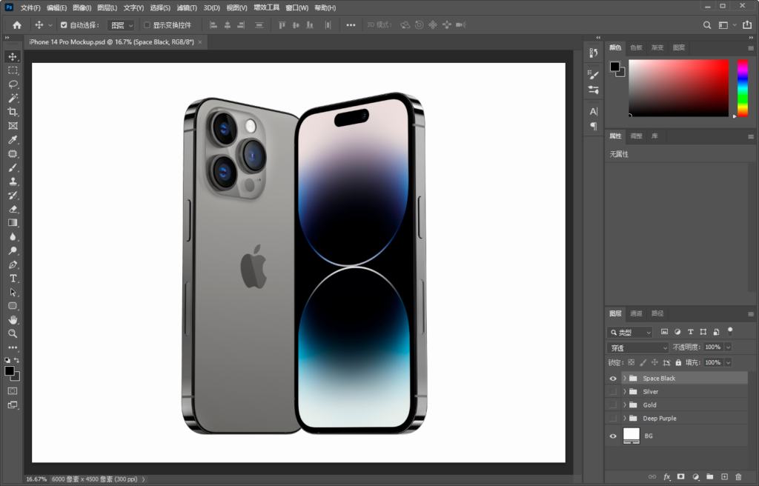The image size is (759, 486).
Task: Select the Gradient tool
Action: [x=13, y=223]
